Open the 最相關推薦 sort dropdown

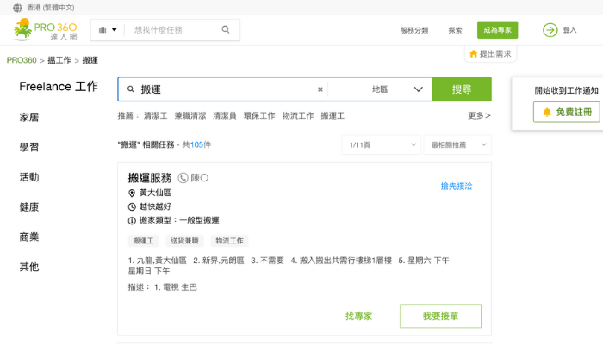click(x=457, y=144)
